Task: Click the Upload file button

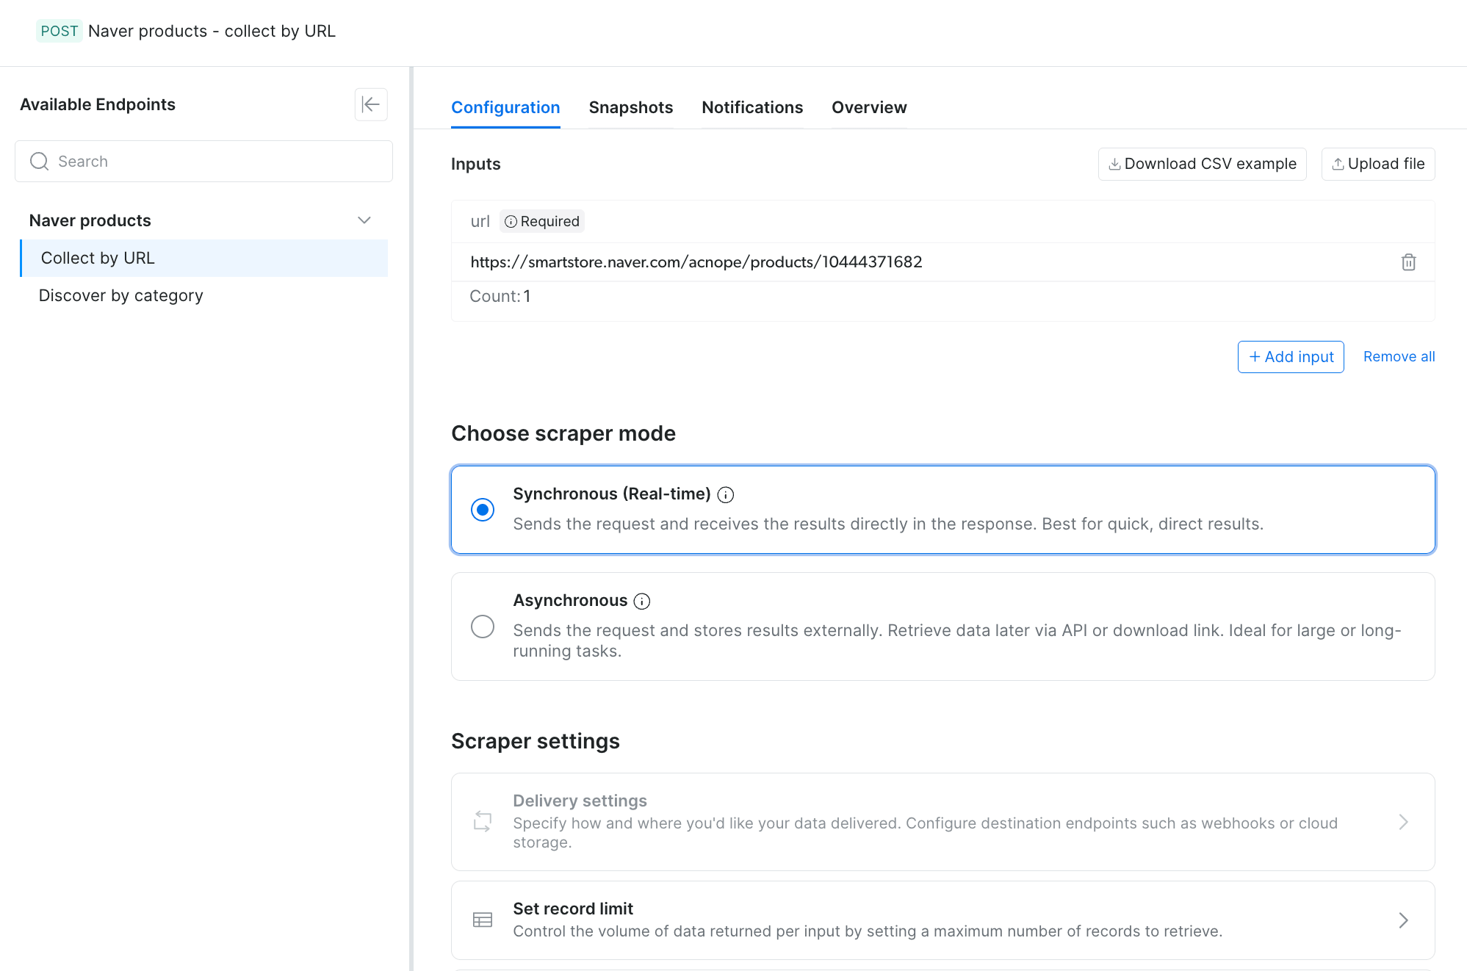Action: click(x=1378, y=164)
